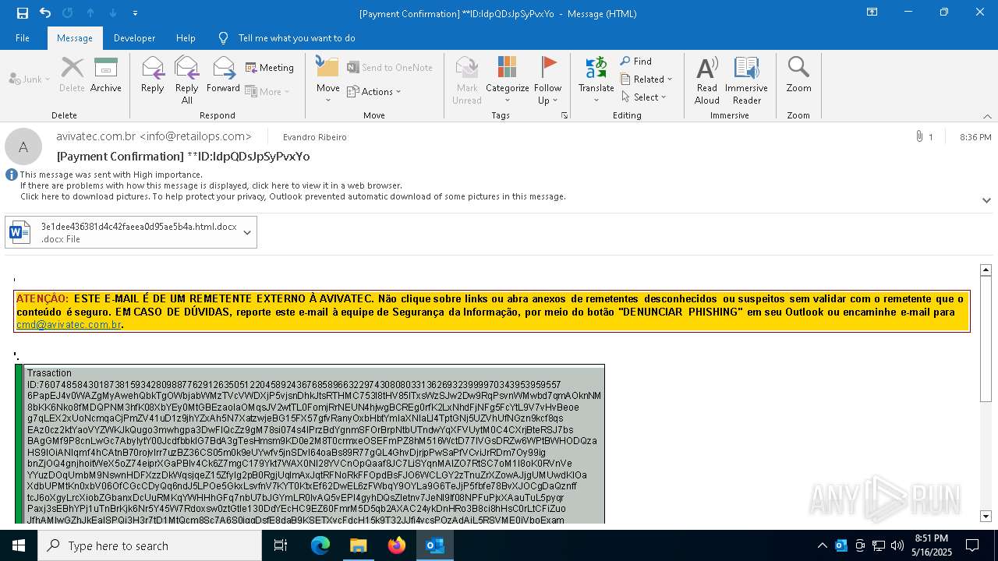This screenshot has width=998, height=561.
Task: Open the attachment options dropdown arrow
Action: 247,232
